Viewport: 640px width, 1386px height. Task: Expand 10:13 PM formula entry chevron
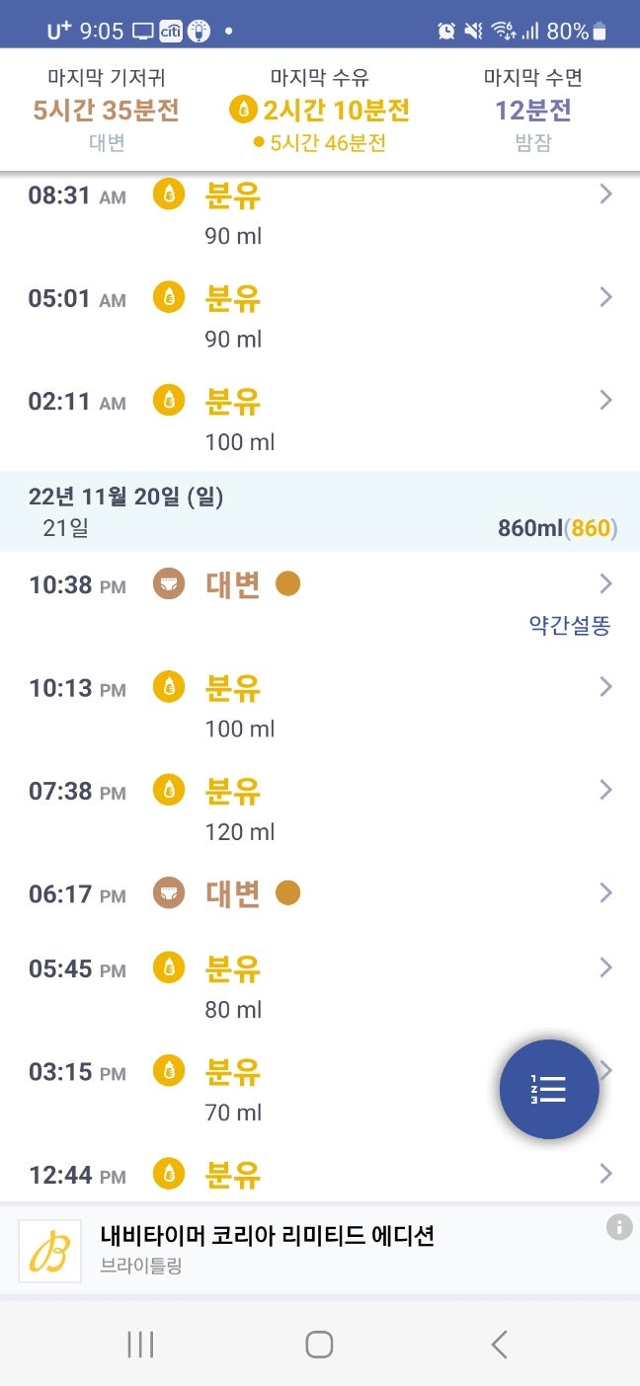(x=605, y=687)
